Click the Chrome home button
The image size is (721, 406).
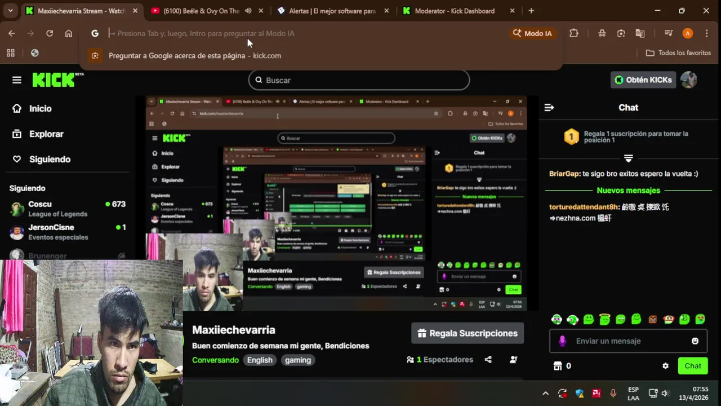69,33
